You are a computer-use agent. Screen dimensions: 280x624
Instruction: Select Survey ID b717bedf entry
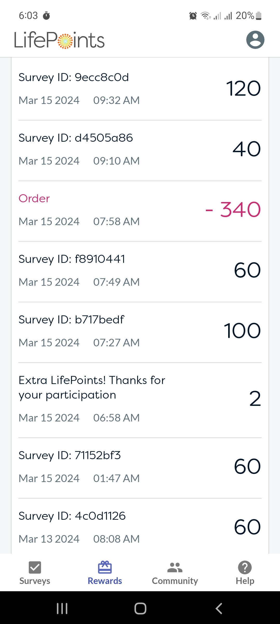[x=140, y=332]
